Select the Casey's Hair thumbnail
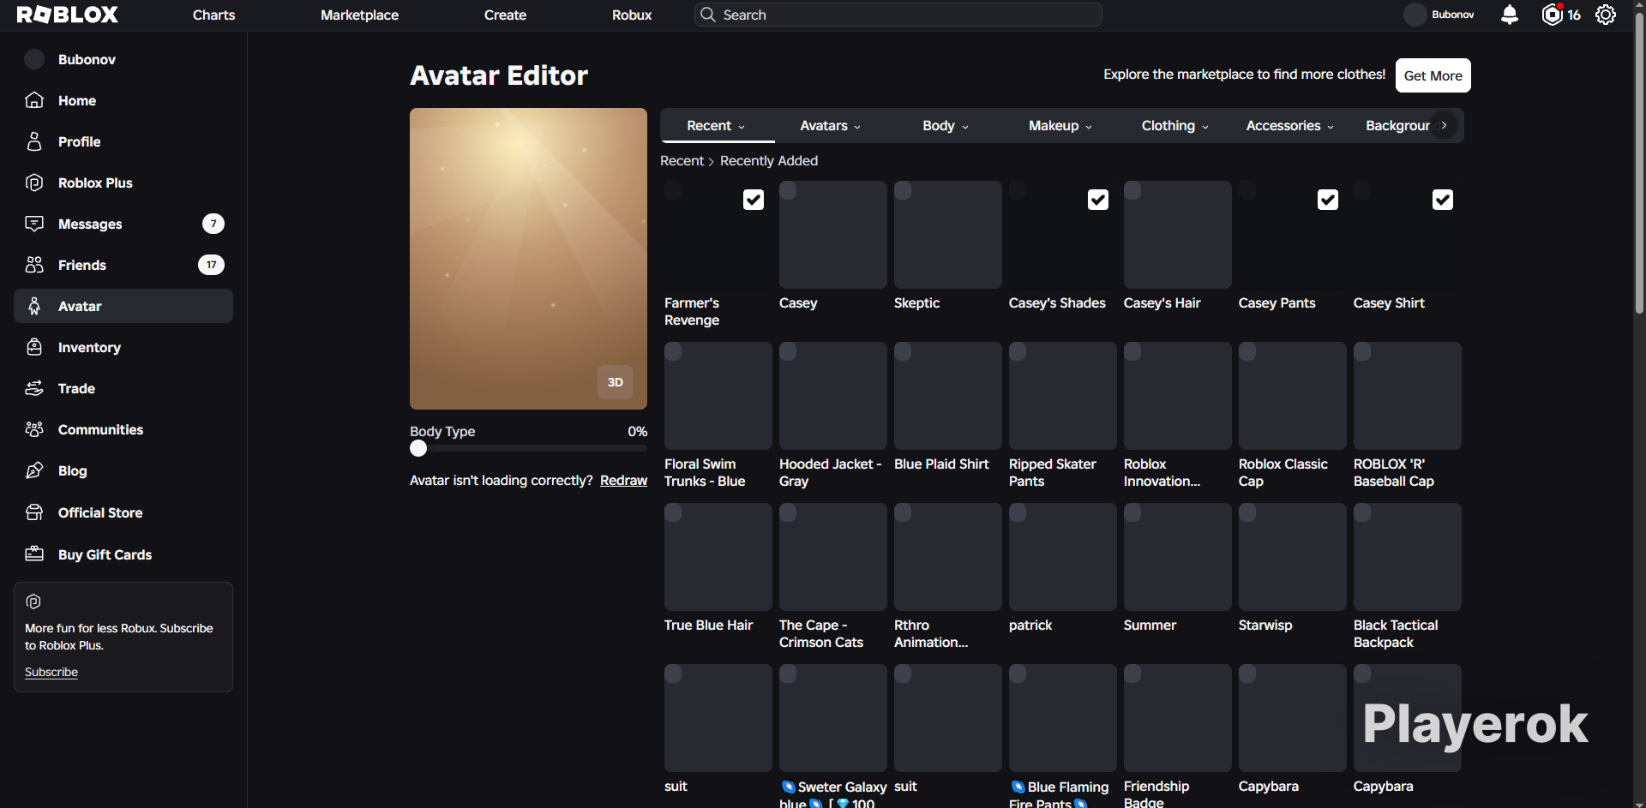Viewport: 1646px width, 808px height. [1178, 235]
